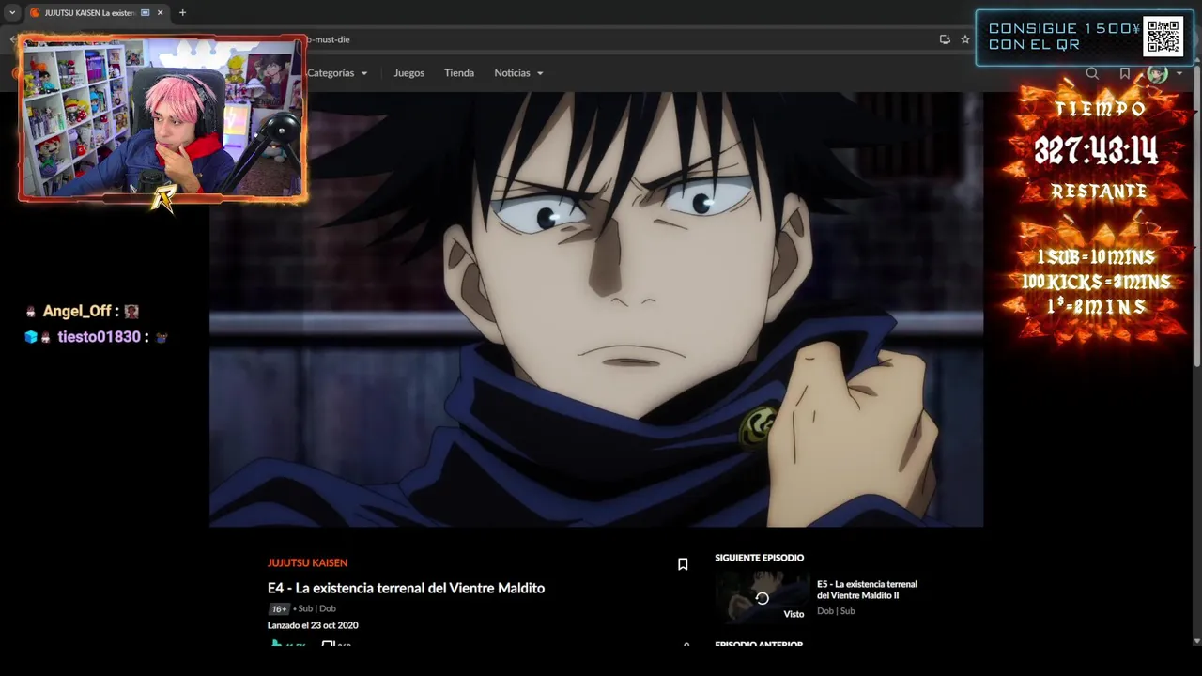Open E5 La existencia terrenal II title link
This screenshot has width=1202, height=676.
click(867, 590)
